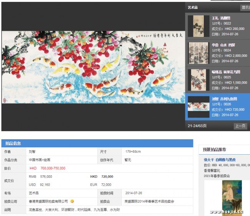
Task: Click the main koi fish painting image
Action: [x=93, y=67]
